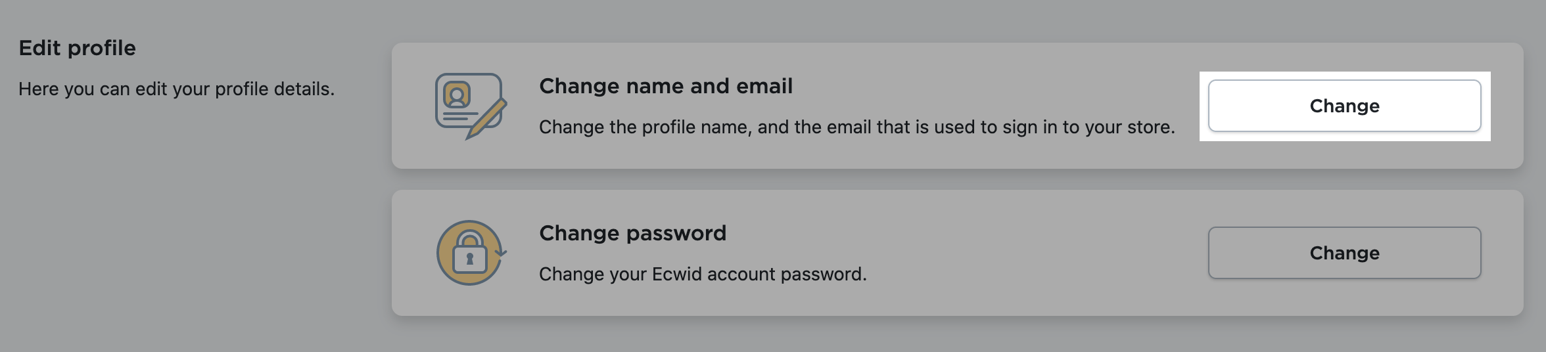1546x352 pixels.
Task: Click the profile name and email description text
Action: pos(856,127)
